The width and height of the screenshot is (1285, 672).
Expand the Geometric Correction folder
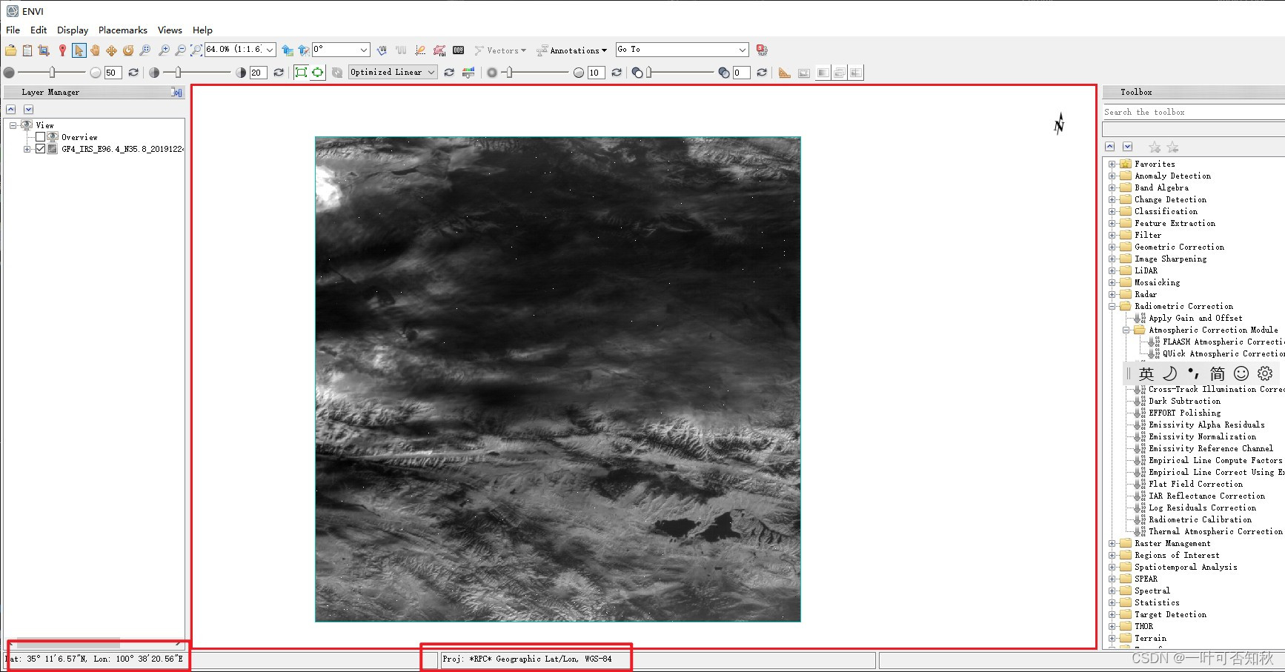[x=1112, y=247]
